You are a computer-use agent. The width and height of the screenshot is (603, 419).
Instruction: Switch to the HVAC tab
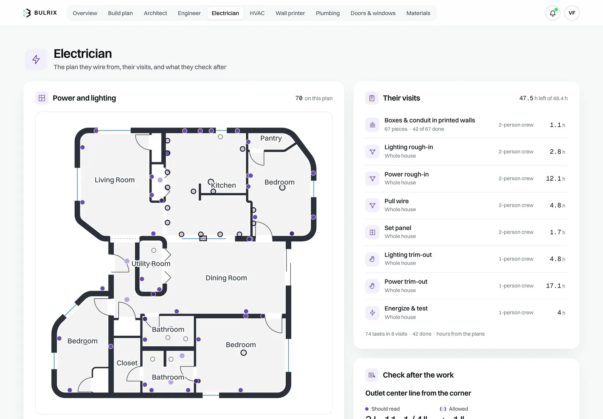[257, 13]
